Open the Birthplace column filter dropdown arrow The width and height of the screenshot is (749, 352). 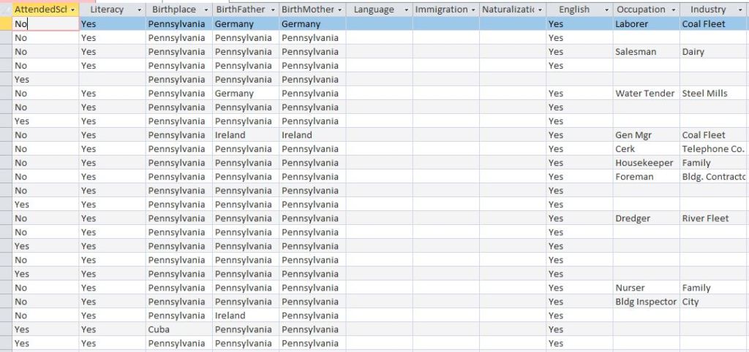tap(206, 10)
